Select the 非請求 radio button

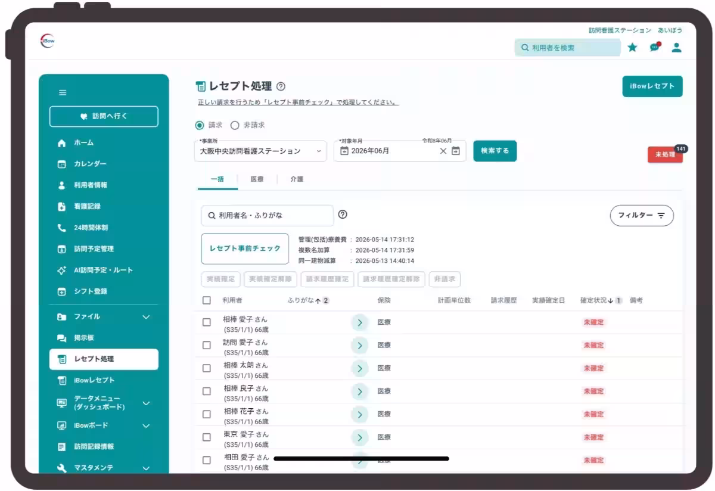point(234,125)
